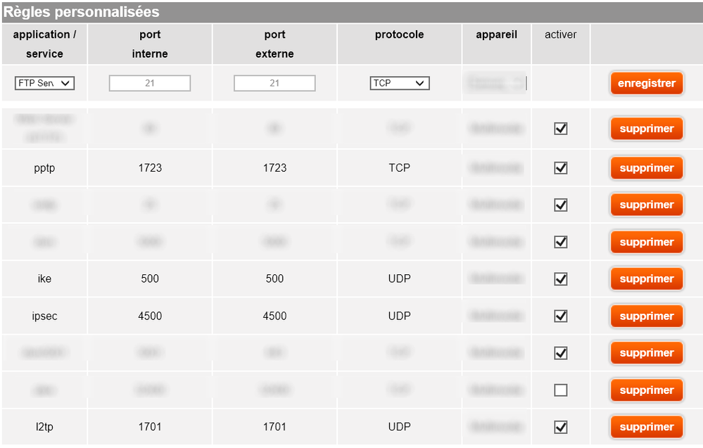Screen dimensions: 703x448
Task: Disable the pptp rule checkbox
Action: point(561,168)
